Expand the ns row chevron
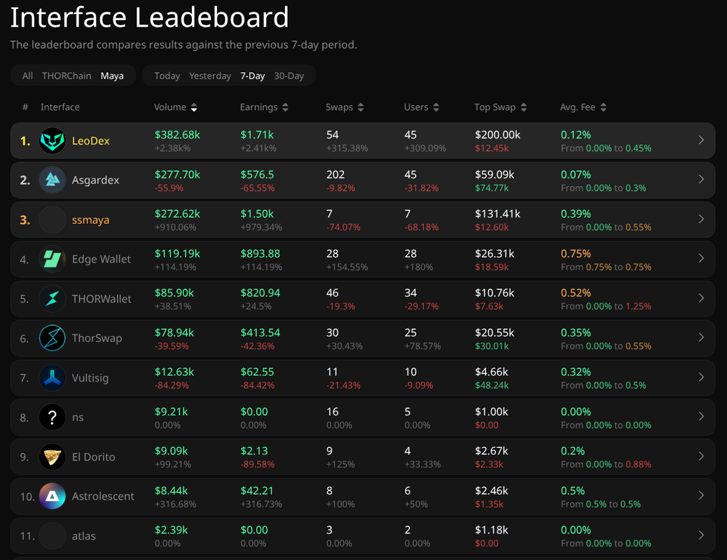 click(x=701, y=416)
